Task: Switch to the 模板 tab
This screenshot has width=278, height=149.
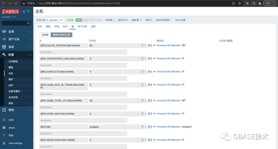Action: pos(48,26)
